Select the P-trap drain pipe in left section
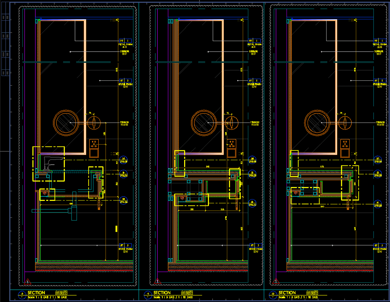 [x=73, y=213]
